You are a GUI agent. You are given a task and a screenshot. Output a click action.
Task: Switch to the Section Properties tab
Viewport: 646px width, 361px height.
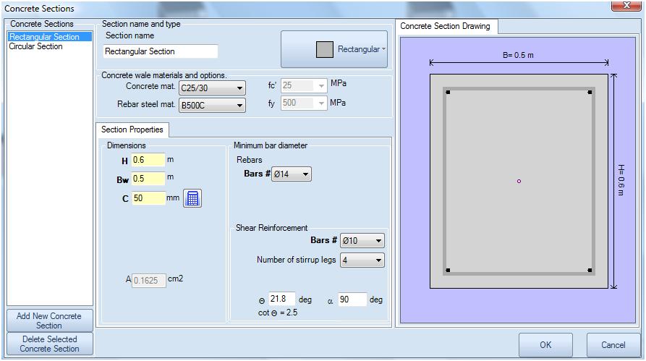132,129
